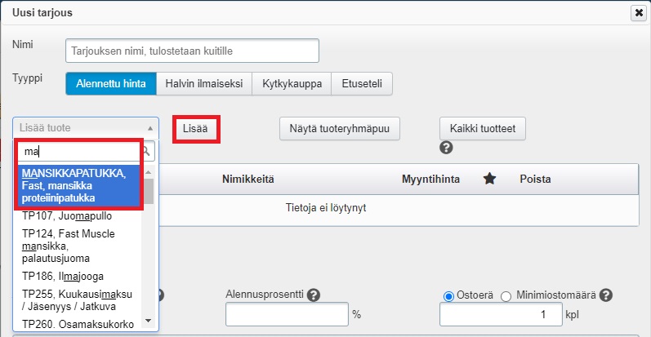The image size is (651, 337).
Task: Click the star column header icon
Action: point(489,179)
